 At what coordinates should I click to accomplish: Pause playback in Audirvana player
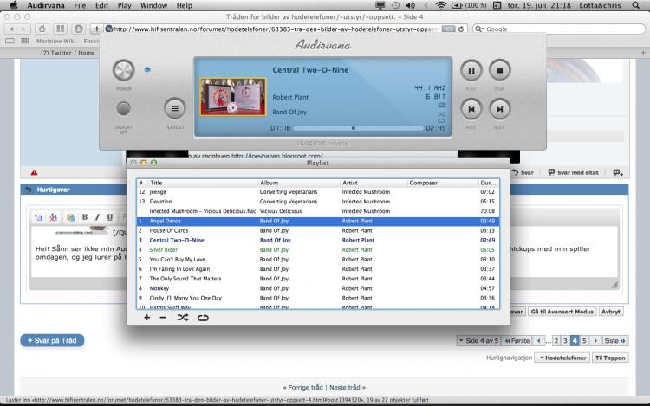tap(471, 70)
